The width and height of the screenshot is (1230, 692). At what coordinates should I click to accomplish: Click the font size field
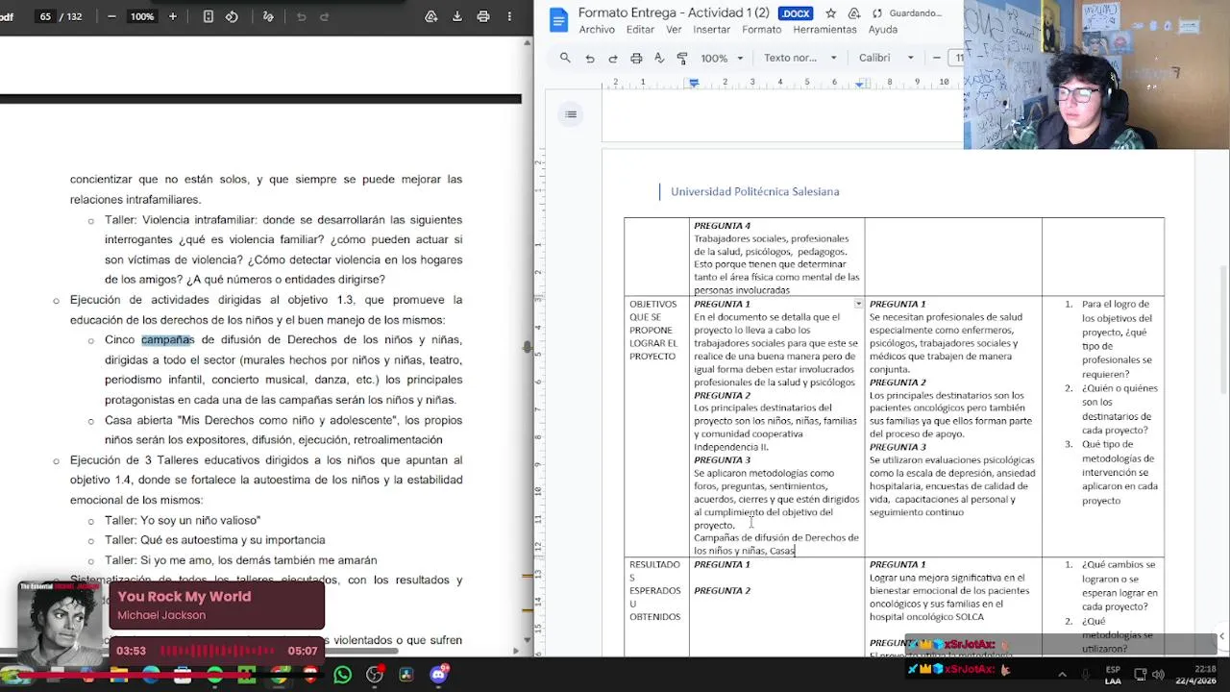tap(957, 58)
